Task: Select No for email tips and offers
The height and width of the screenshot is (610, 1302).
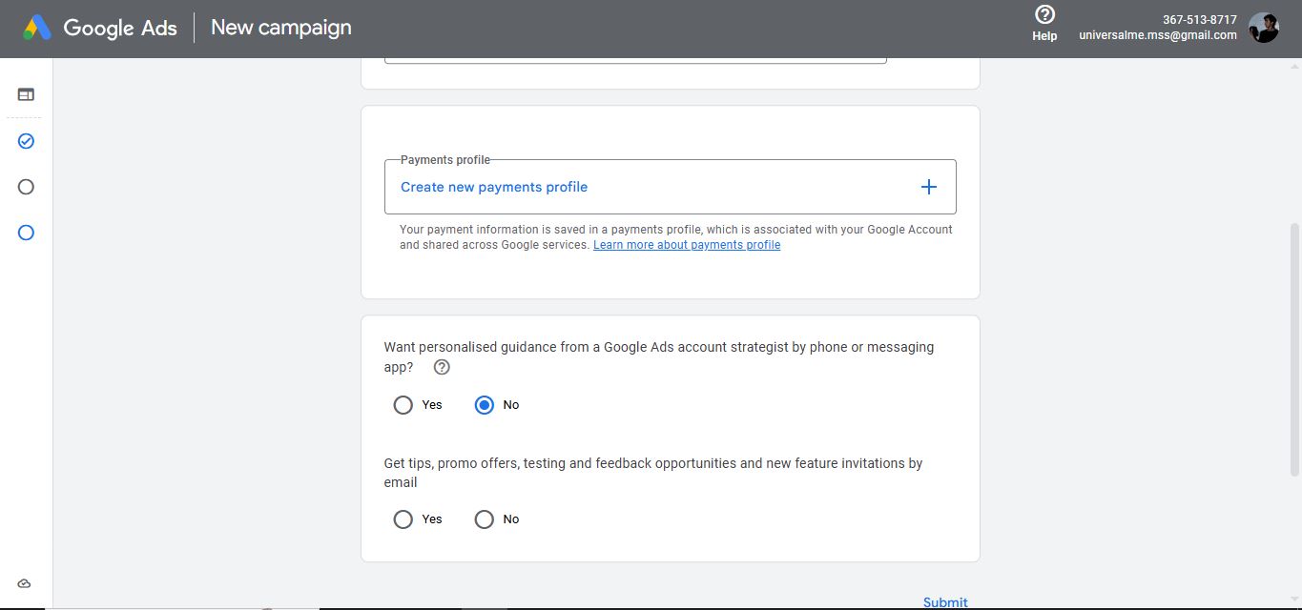Action: [485, 518]
